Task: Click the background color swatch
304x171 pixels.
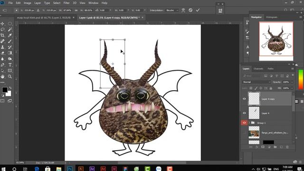Action: [9, 94]
